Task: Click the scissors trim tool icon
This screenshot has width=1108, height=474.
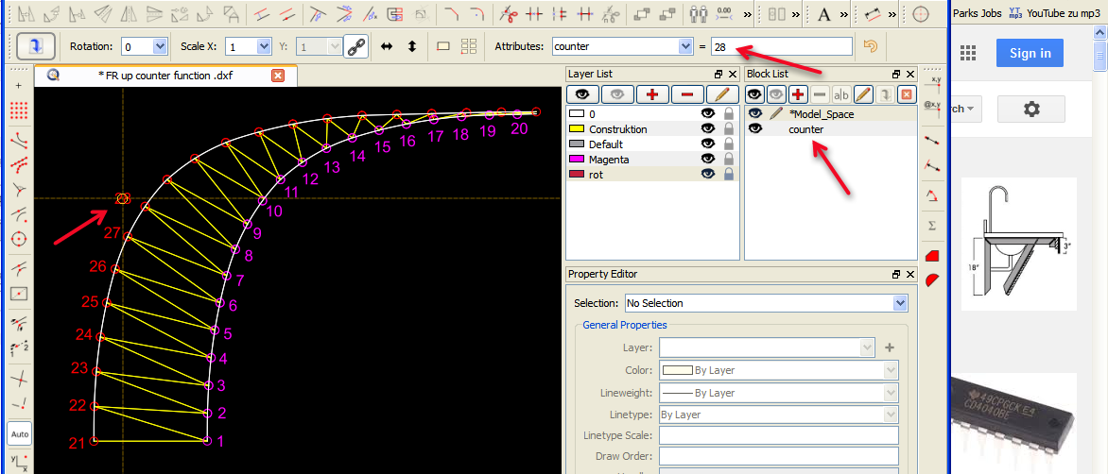Action: click(510, 14)
